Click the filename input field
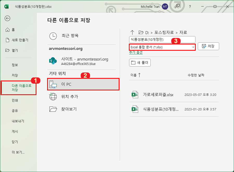The image size is (234, 172). click(x=156, y=39)
